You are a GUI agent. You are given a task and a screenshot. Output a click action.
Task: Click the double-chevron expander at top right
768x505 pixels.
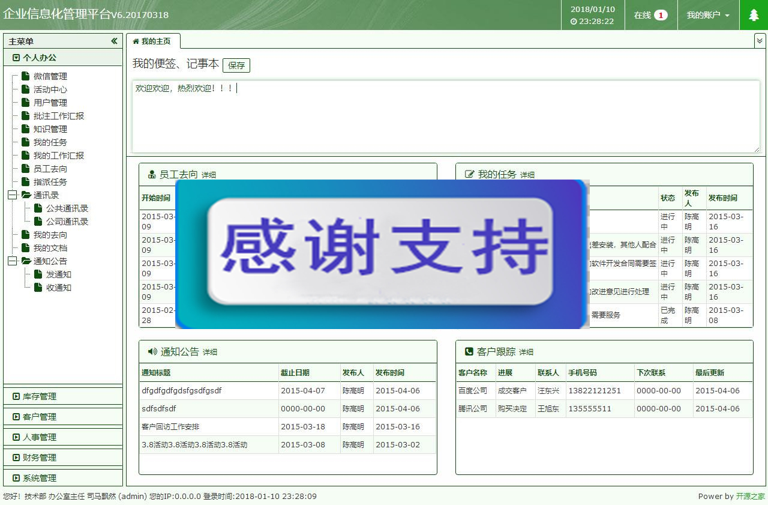pos(759,40)
